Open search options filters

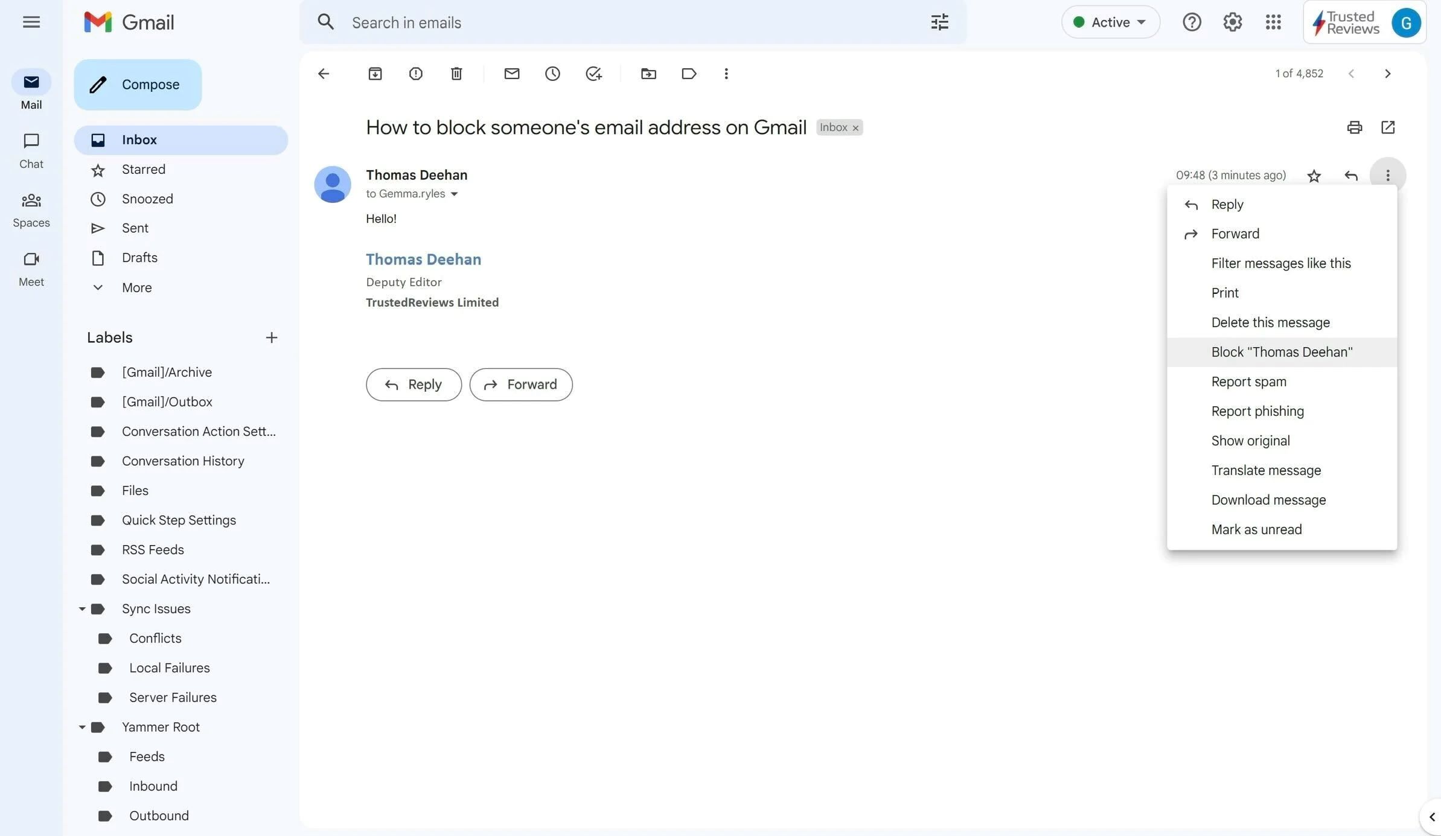tap(938, 22)
